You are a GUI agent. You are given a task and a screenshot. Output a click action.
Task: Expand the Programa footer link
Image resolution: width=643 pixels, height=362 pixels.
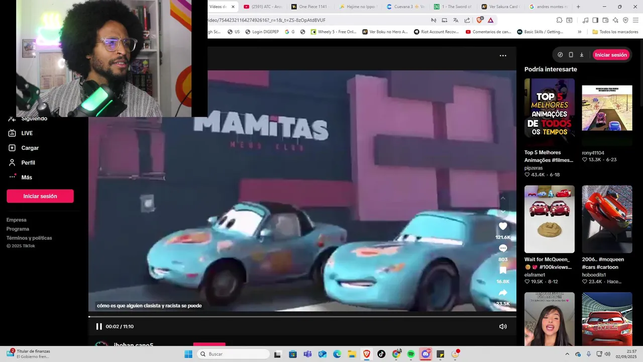(x=18, y=229)
